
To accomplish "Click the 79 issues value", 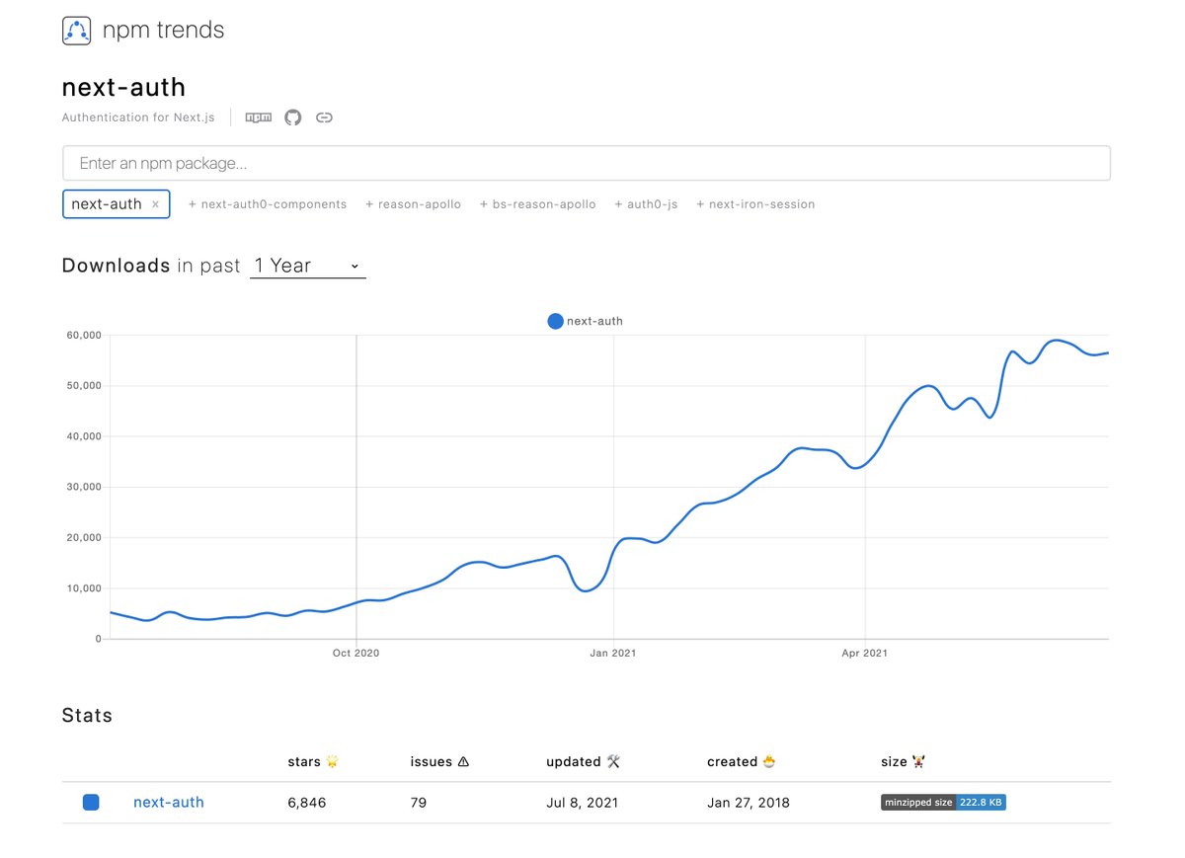I will coord(419,803).
